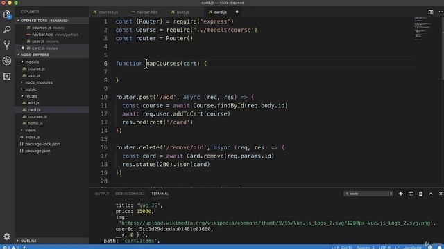
Task: Click the lightning icon in status bar
Action: click(24, 248)
